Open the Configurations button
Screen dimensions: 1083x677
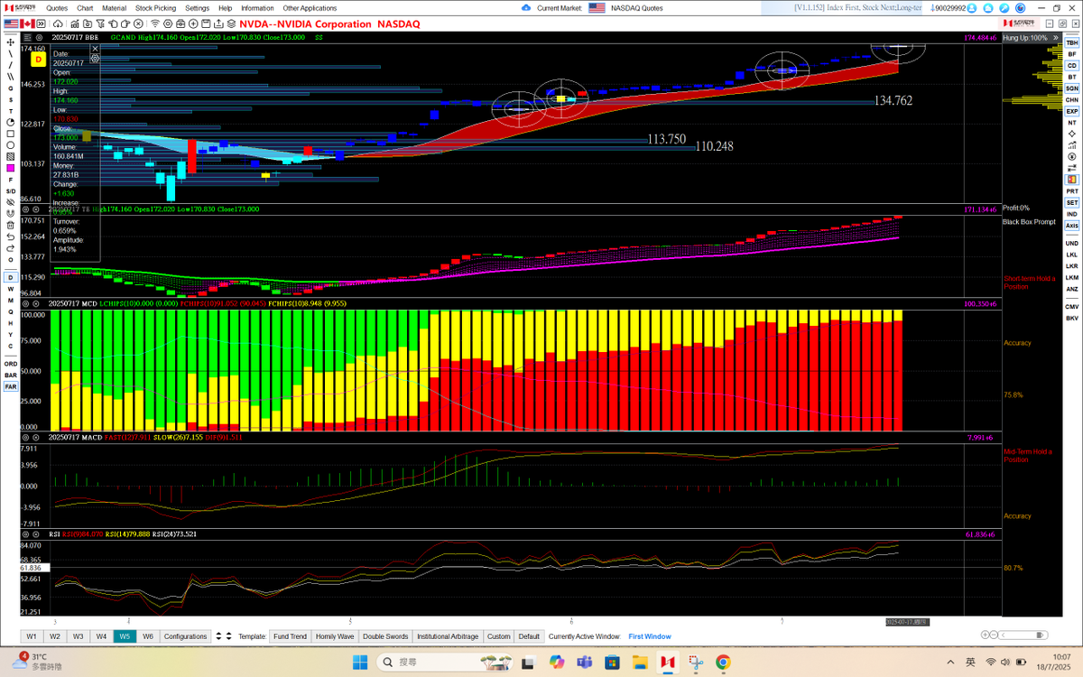[x=185, y=636]
